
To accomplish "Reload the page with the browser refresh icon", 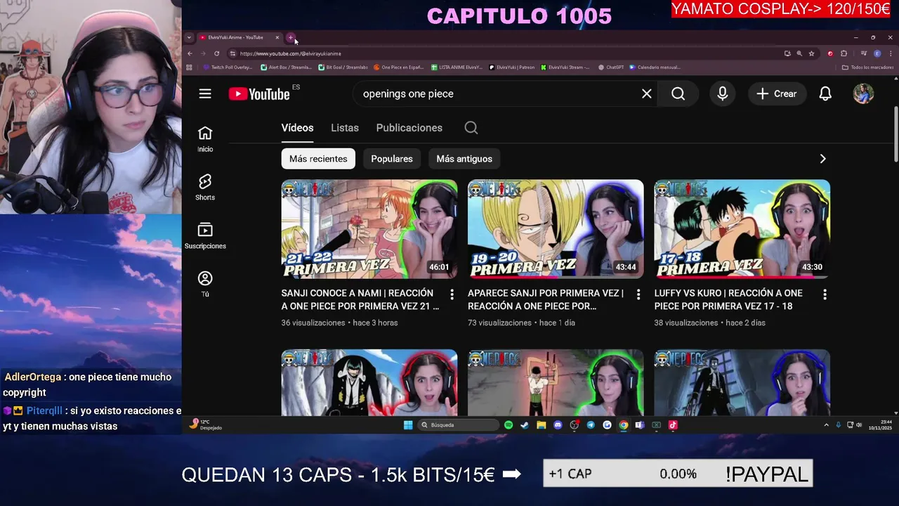I will coord(217,53).
